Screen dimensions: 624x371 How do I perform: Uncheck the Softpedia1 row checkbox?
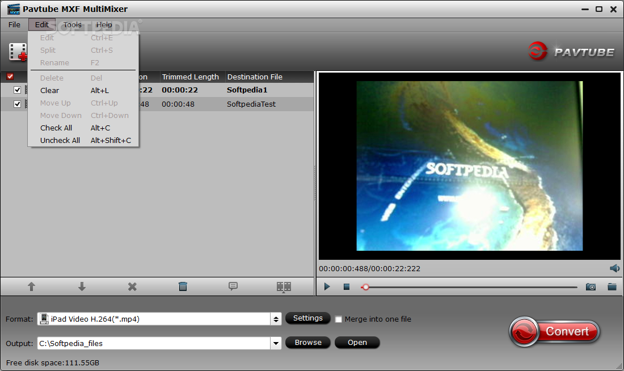(x=17, y=90)
